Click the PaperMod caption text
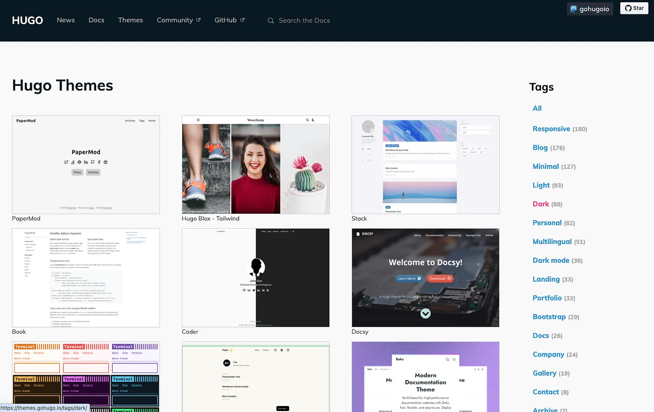 pyautogui.click(x=26, y=218)
